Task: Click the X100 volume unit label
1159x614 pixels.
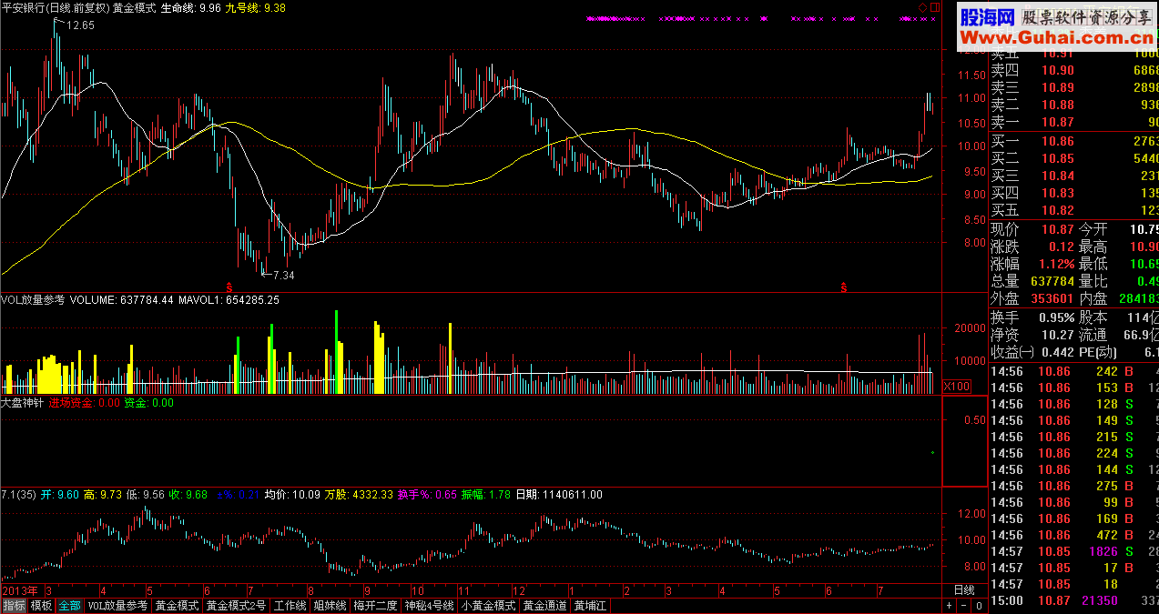Action: coord(957,387)
